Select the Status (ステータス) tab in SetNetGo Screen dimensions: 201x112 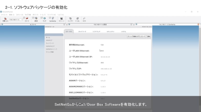[69, 31]
